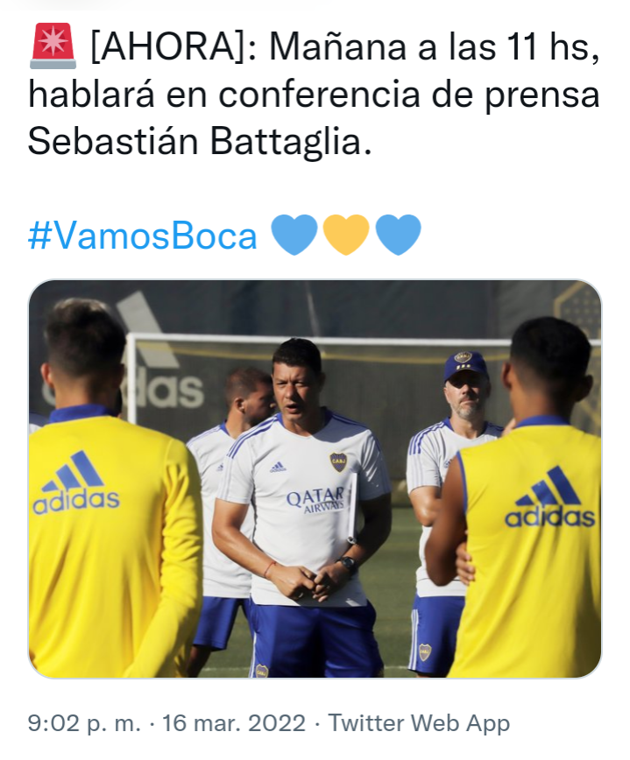This screenshot has width=630, height=760.
Task: Click the last blue heart emoji
Action: click(x=398, y=235)
